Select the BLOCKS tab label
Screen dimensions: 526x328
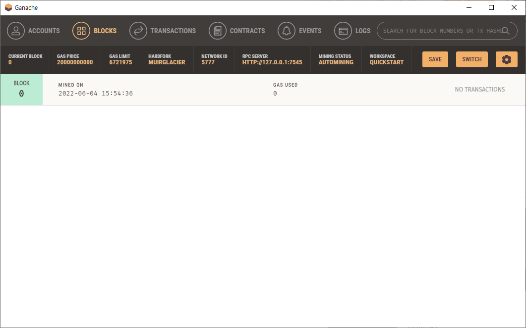coord(105,31)
